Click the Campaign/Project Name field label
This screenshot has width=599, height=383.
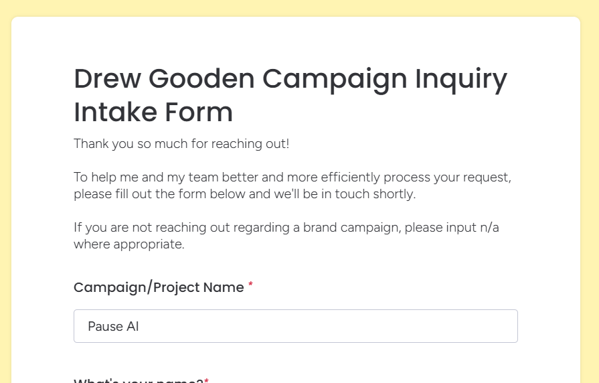point(159,287)
